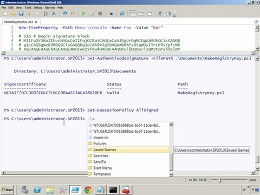Start PowerShell.exe from the toolbar
This screenshot has width=260, height=195.
coord(122,14)
